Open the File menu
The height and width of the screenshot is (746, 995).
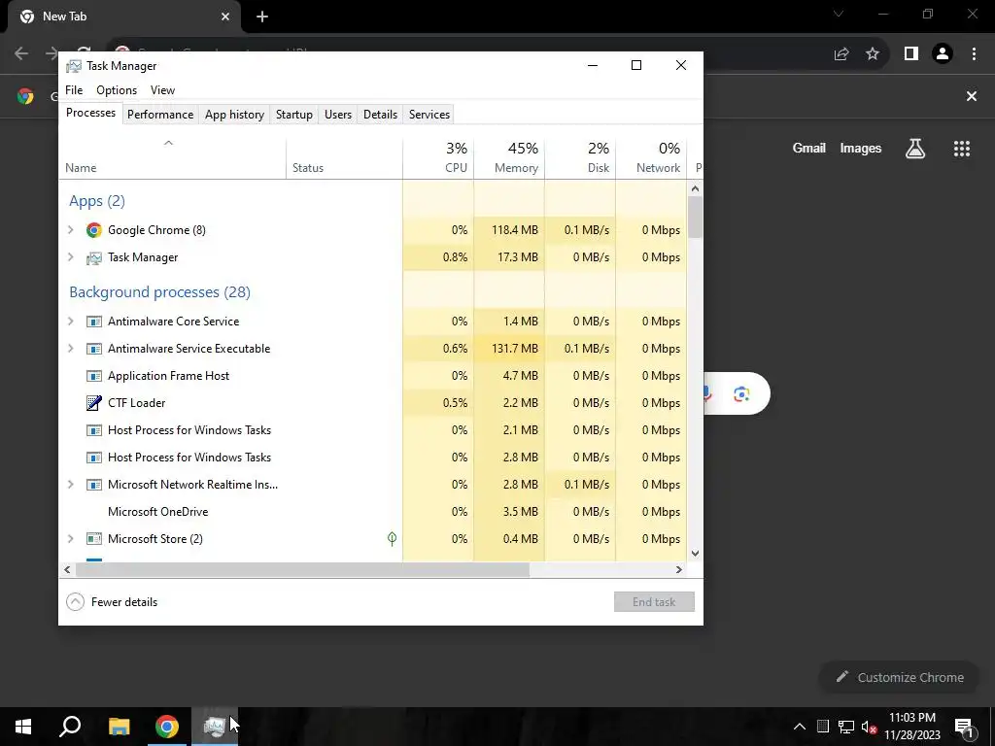74,90
